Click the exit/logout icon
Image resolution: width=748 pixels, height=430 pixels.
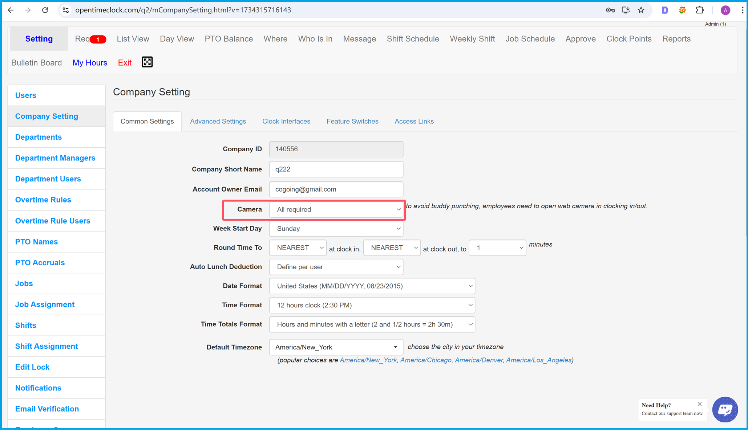click(125, 63)
